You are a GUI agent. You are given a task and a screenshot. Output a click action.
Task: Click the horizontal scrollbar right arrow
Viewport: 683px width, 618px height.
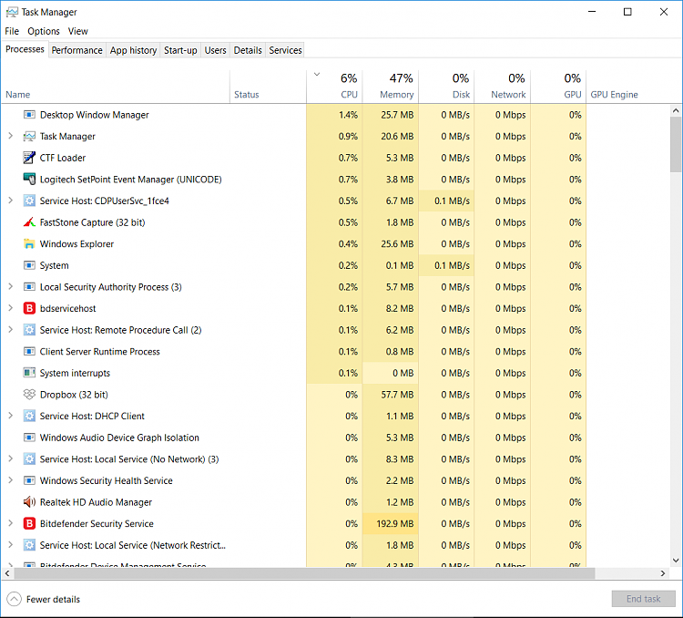coord(663,573)
